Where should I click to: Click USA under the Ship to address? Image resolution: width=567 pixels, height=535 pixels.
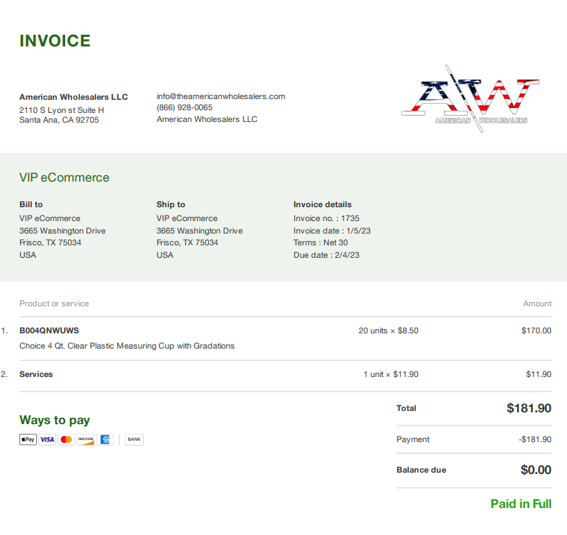coord(165,255)
